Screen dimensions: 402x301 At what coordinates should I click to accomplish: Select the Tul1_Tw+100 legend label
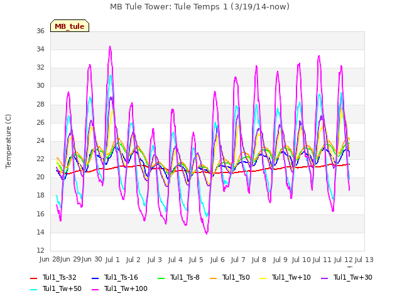point(126,288)
